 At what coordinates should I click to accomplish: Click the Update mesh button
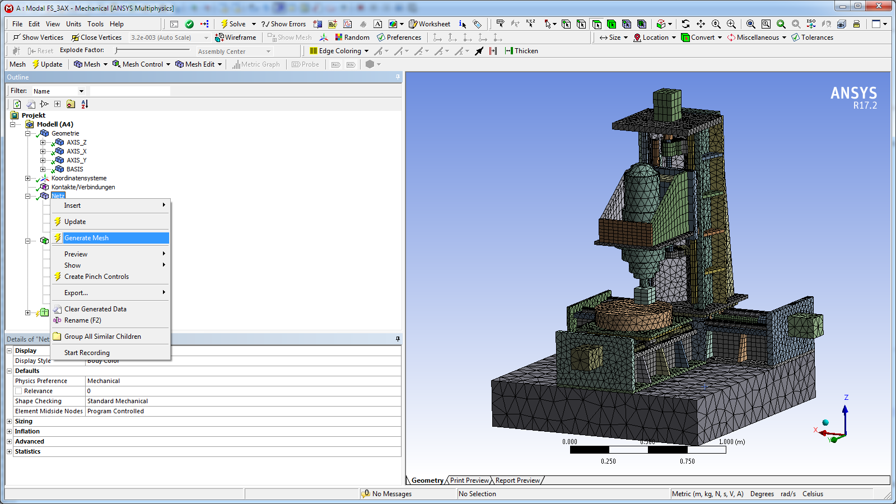click(x=47, y=64)
